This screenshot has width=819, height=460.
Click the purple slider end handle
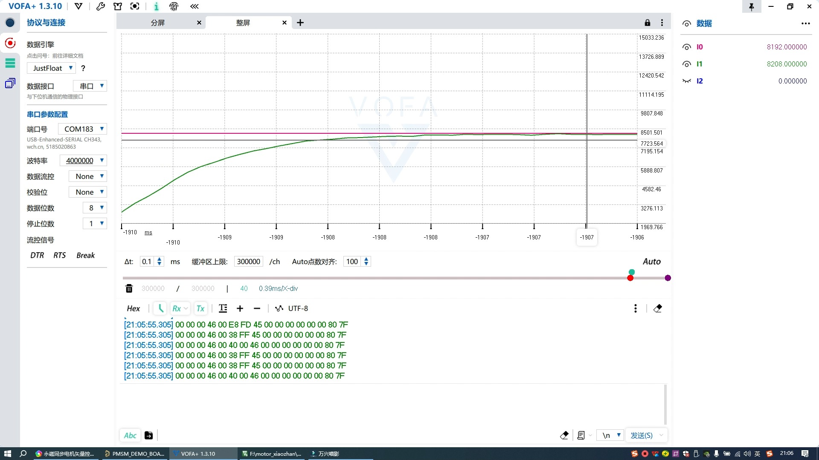[x=668, y=278]
